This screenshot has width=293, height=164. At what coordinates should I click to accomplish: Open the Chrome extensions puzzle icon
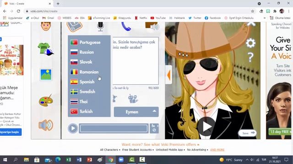[275, 11]
